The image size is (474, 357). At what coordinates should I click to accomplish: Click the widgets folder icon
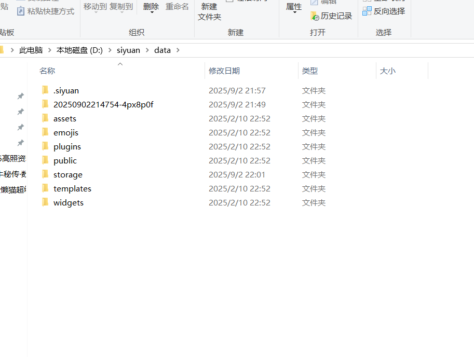(x=45, y=202)
